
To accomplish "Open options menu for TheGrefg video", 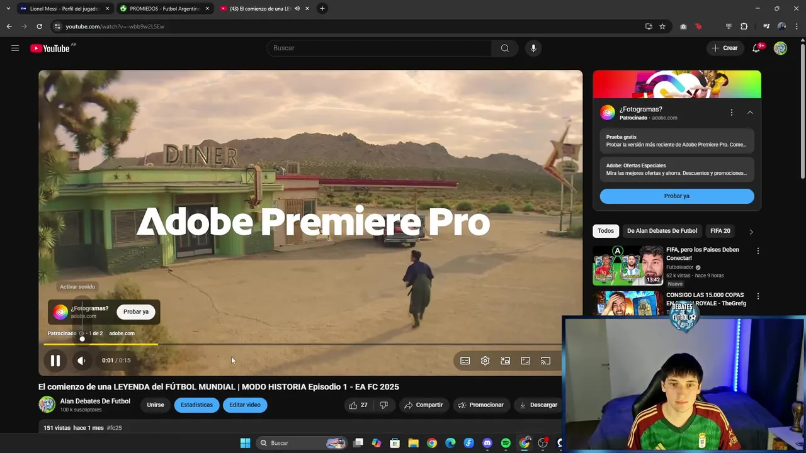I will [758, 296].
